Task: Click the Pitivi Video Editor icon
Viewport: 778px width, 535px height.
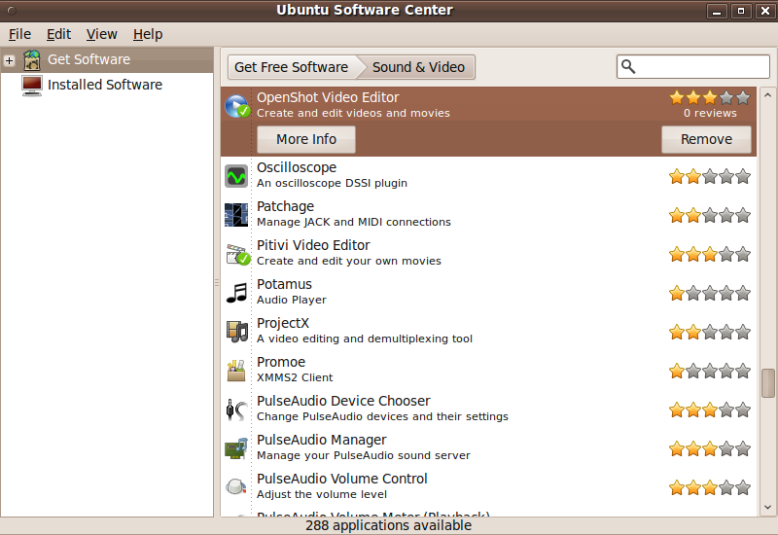Action: (237, 254)
